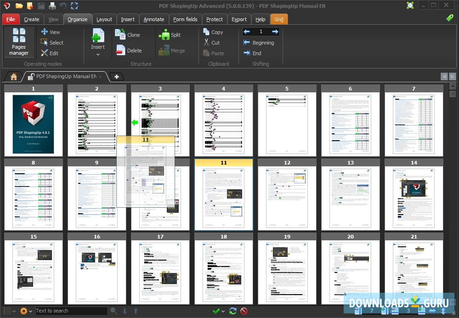This screenshot has height=318, width=459.
Task: Switch to the Annotate ribbon tab
Action: 153,19
